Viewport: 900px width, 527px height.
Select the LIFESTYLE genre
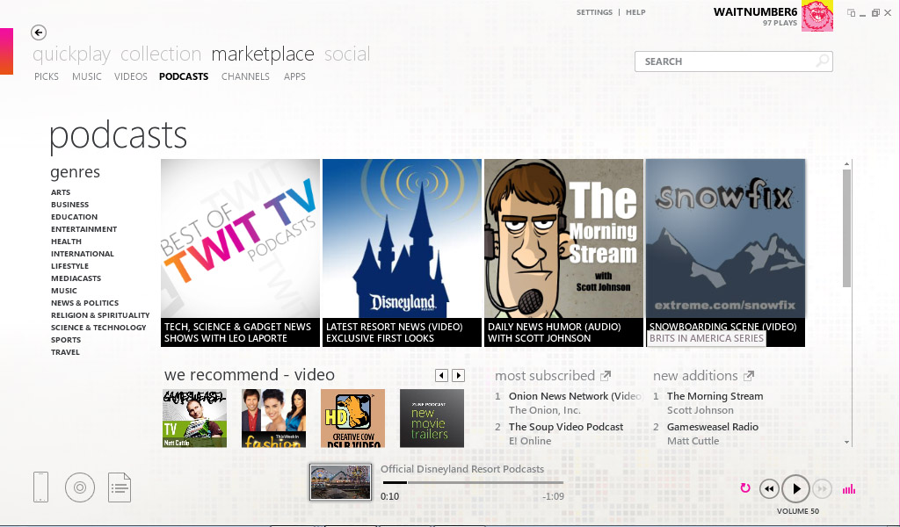(x=69, y=266)
